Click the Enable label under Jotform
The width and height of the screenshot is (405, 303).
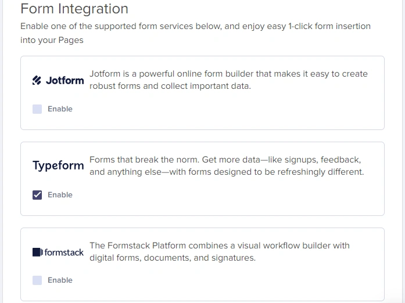coord(60,109)
